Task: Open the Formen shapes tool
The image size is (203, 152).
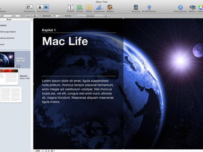Action: (x=79, y=7)
